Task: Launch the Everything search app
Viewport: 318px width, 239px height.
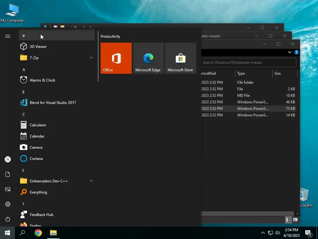Action: click(57, 192)
